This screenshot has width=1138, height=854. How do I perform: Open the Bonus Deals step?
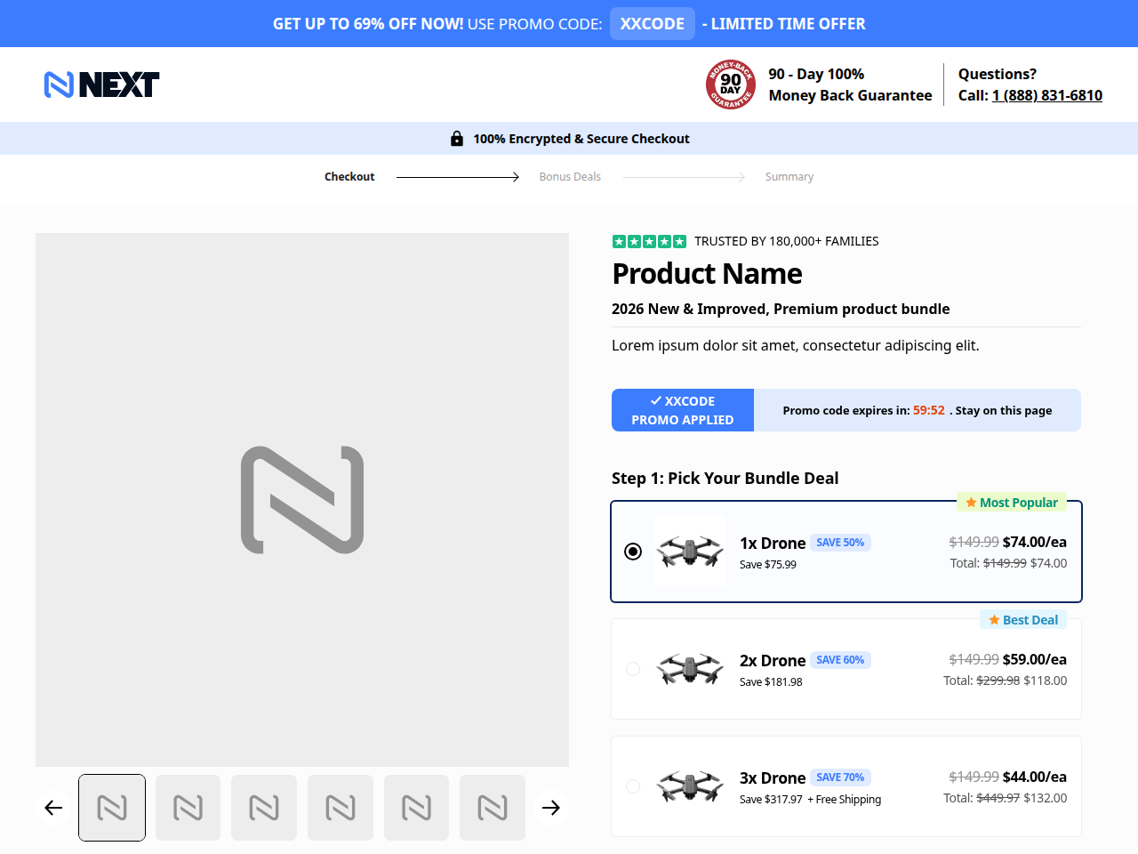click(x=570, y=177)
